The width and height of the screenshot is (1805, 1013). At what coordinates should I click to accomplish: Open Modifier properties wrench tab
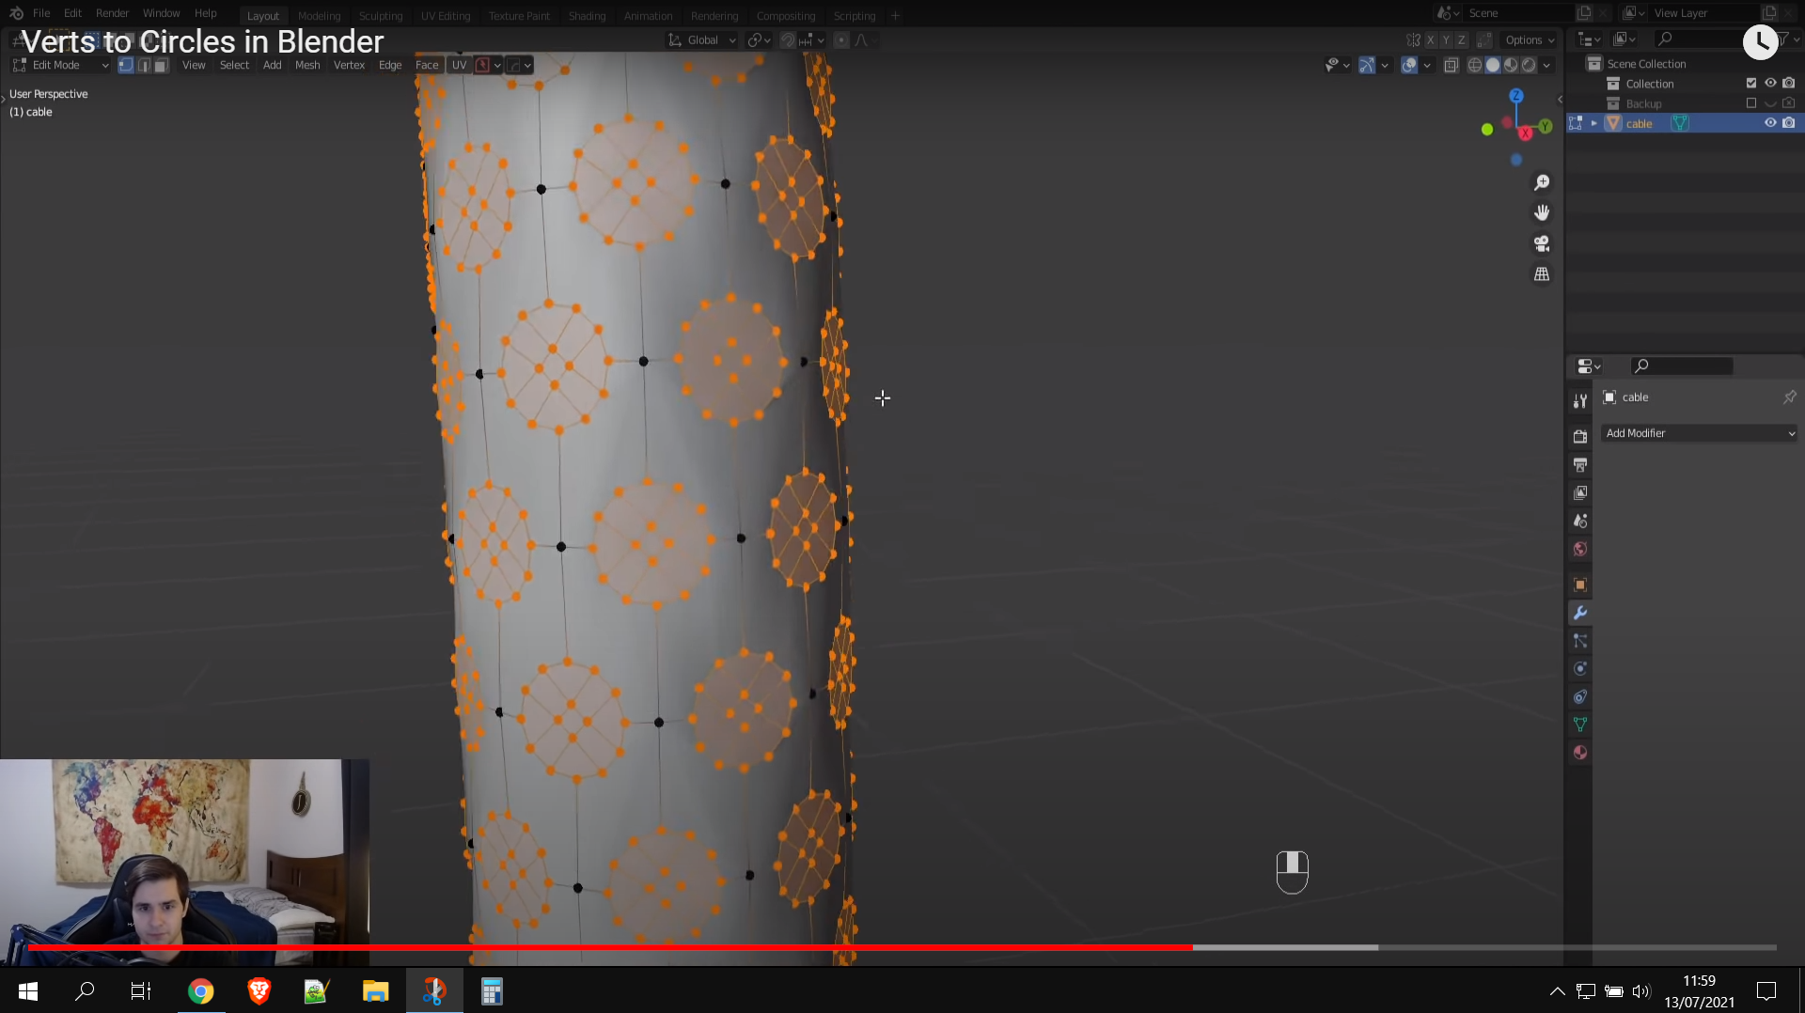pyautogui.click(x=1580, y=613)
